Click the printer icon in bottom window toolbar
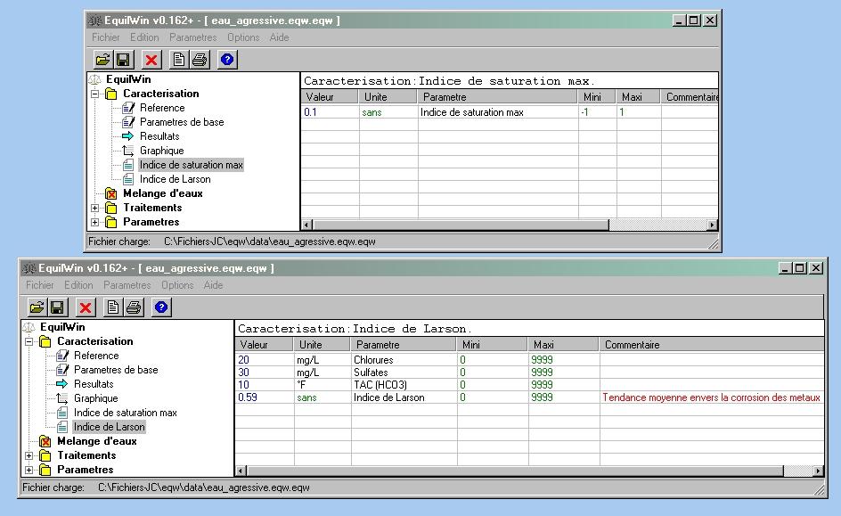The image size is (841, 516). pos(134,307)
